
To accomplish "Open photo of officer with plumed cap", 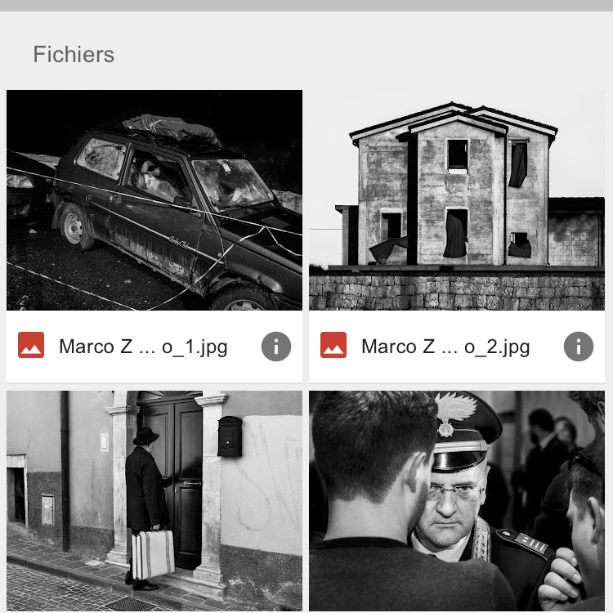I will point(457,501).
